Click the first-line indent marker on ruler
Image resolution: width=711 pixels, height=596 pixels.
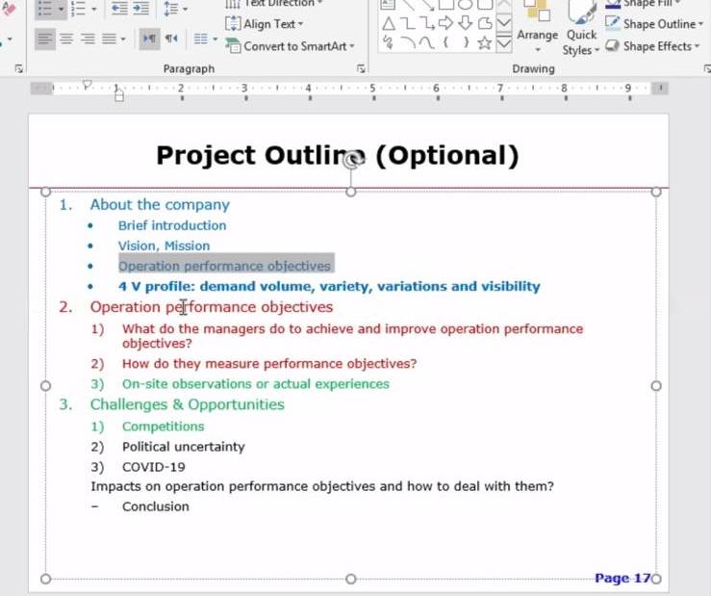click(x=87, y=84)
